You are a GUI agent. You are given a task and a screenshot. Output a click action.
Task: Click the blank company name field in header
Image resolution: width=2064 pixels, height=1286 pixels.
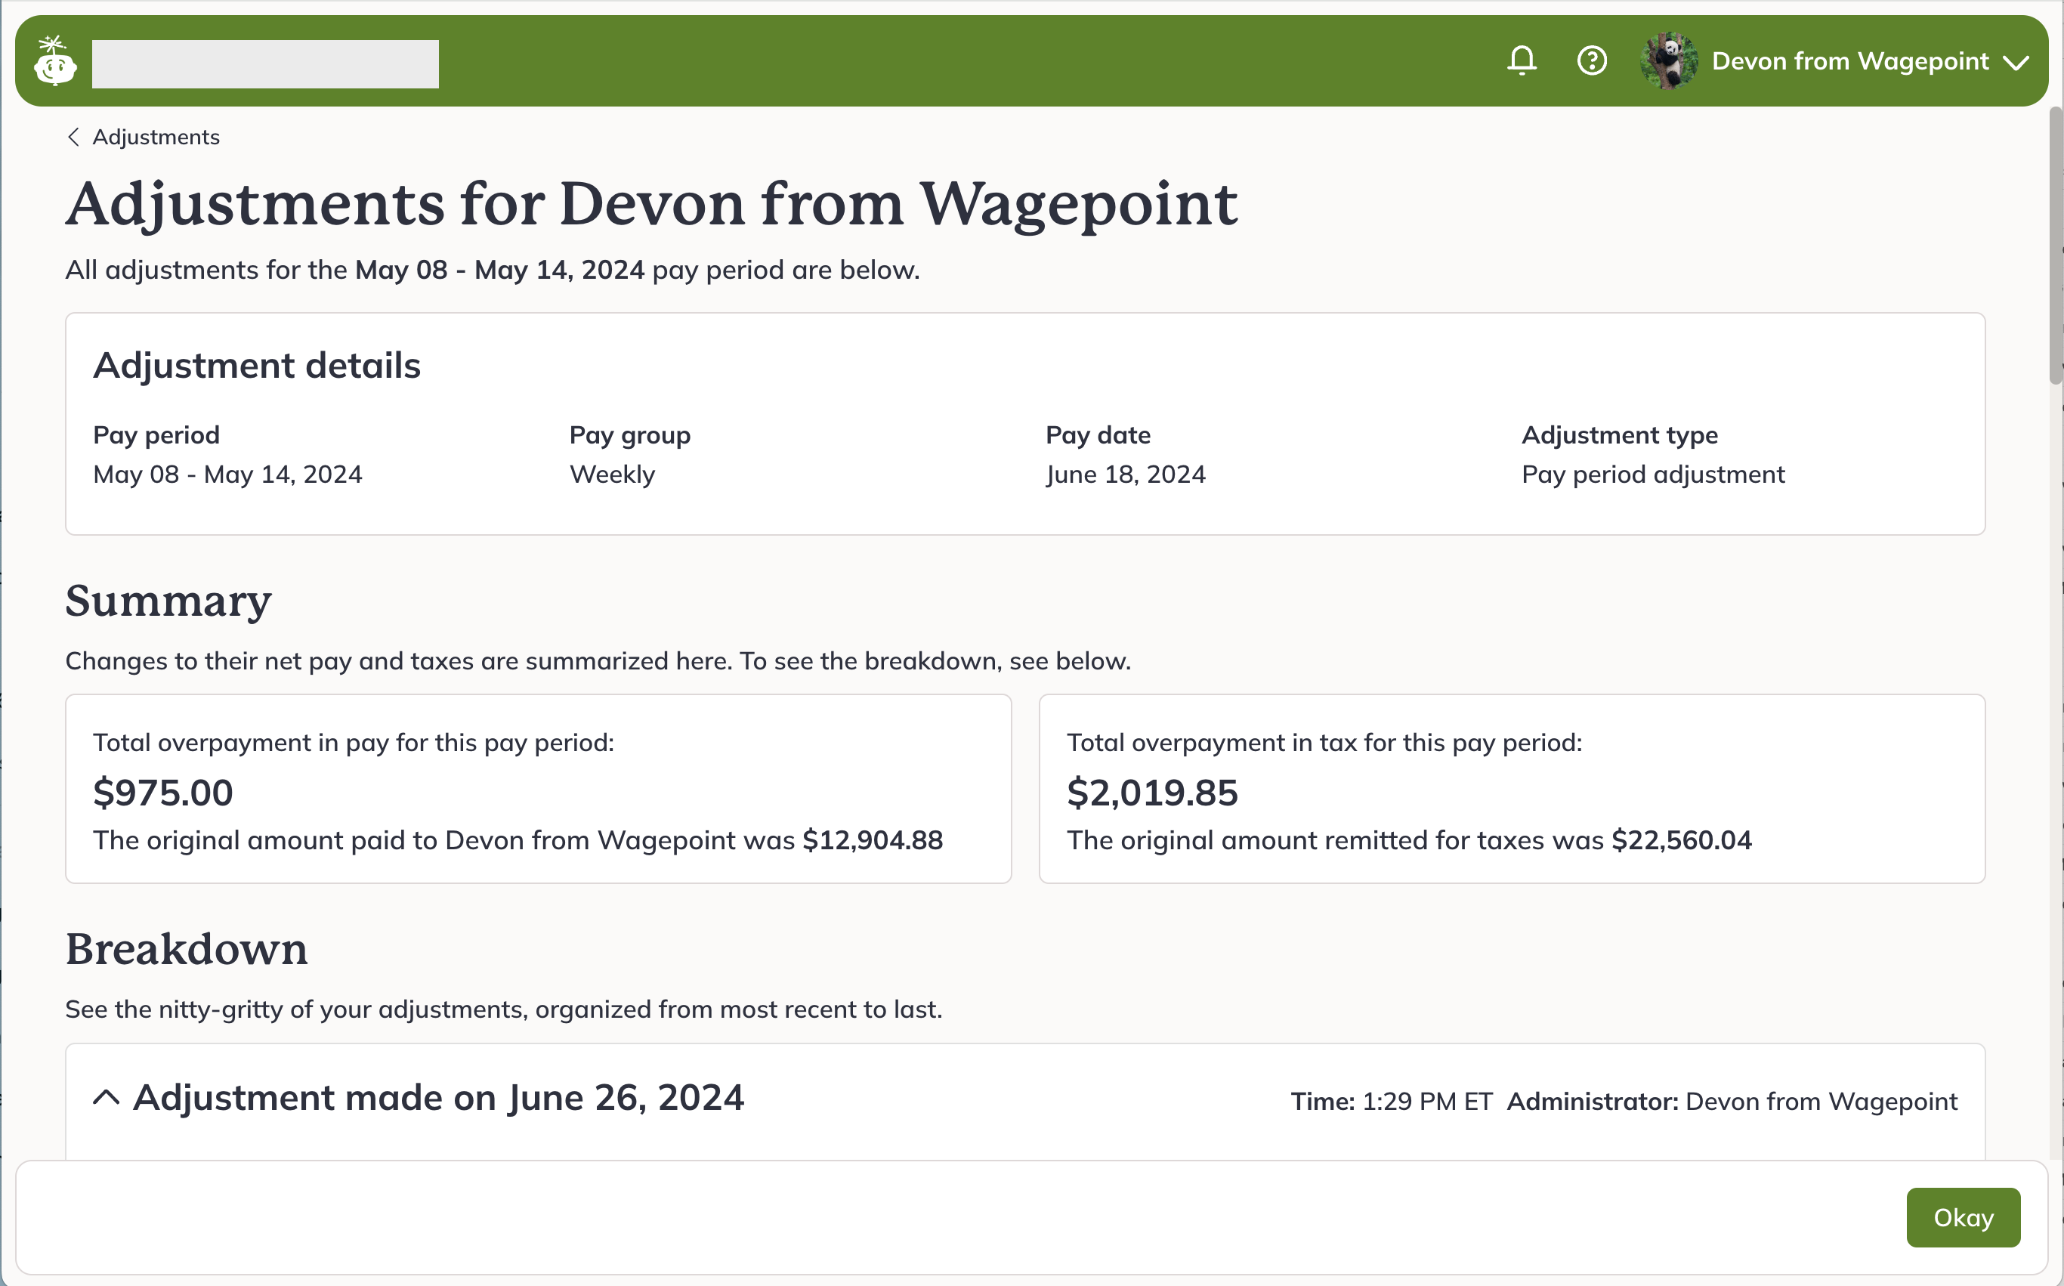click(265, 63)
